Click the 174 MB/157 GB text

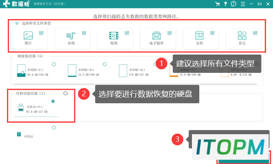pyautogui.click(x=139, y=75)
